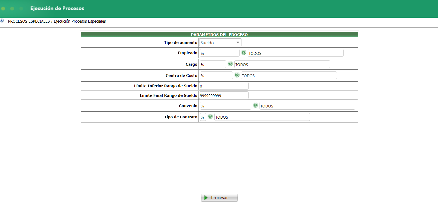438x204 pixels.
Task: Click the Límite Inferior Rango de Sueldo field
Action: pos(224,86)
